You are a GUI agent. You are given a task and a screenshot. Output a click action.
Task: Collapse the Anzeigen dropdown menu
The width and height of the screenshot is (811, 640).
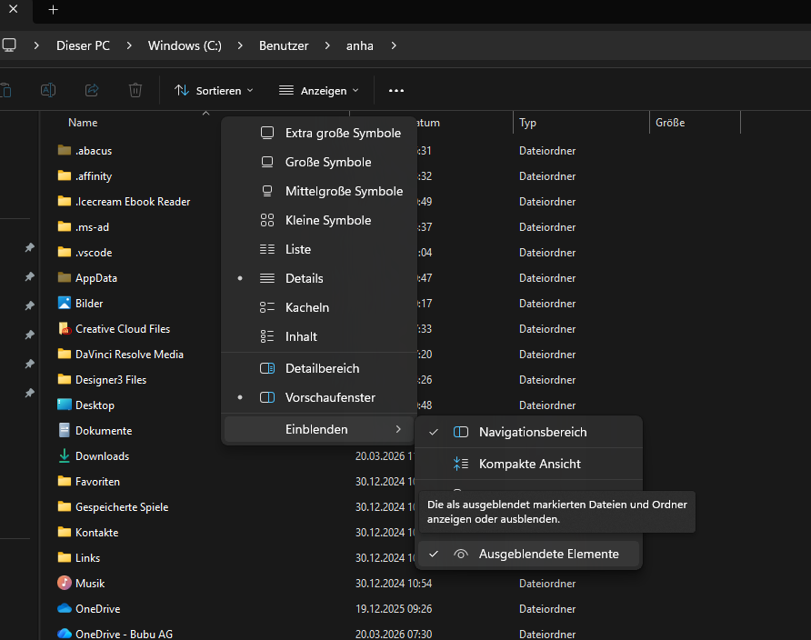(318, 90)
